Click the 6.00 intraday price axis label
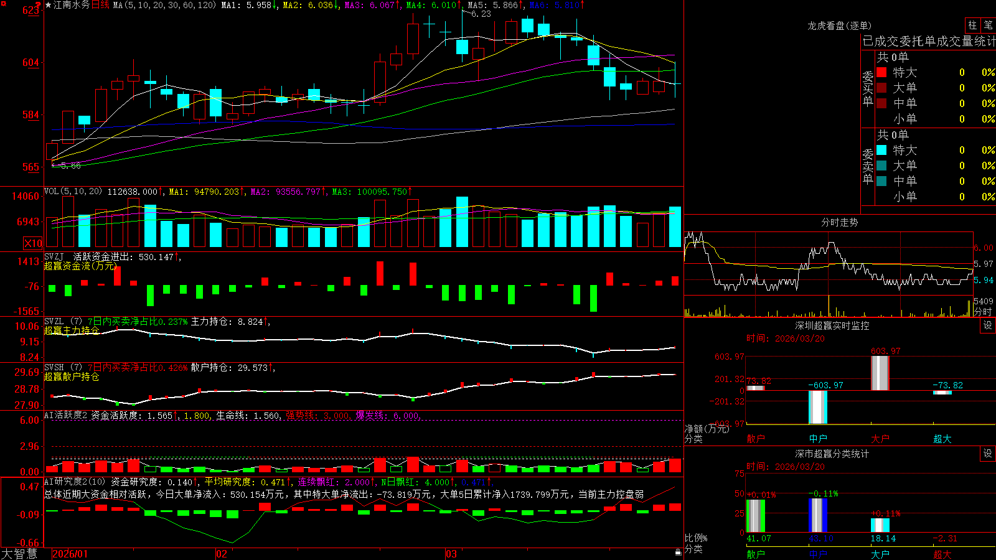The height and width of the screenshot is (560, 996). click(984, 248)
